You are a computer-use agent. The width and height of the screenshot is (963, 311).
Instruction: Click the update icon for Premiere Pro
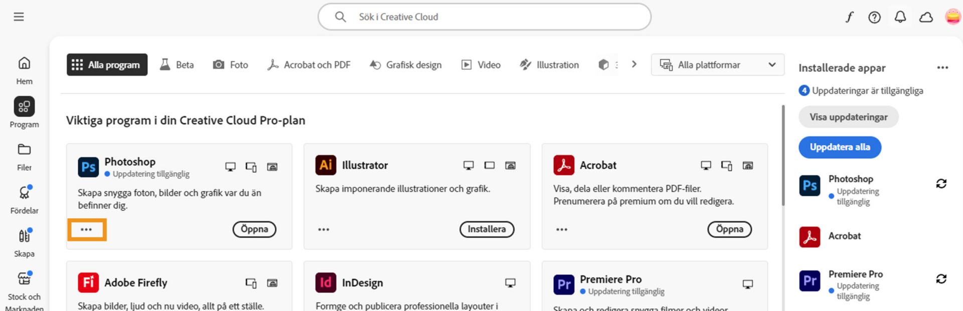click(x=941, y=279)
